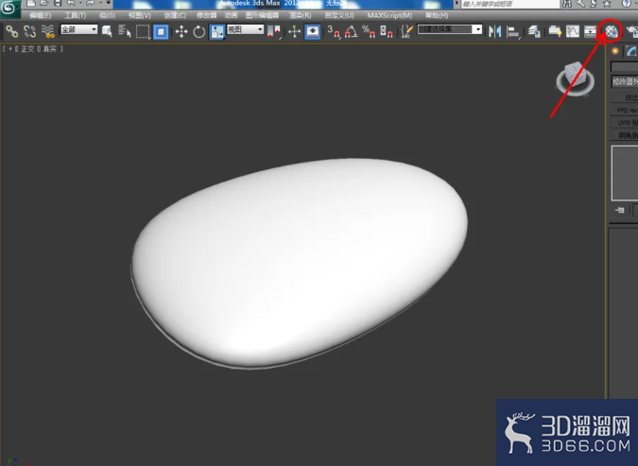Toggle the 3D Snaps button
The height and width of the screenshot is (466, 638).
click(334, 31)
